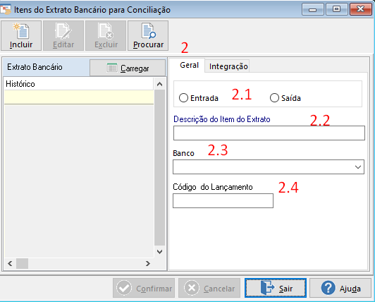
Task: Click the horizontal scroll left arrow
Action: [x=10, y=263]
